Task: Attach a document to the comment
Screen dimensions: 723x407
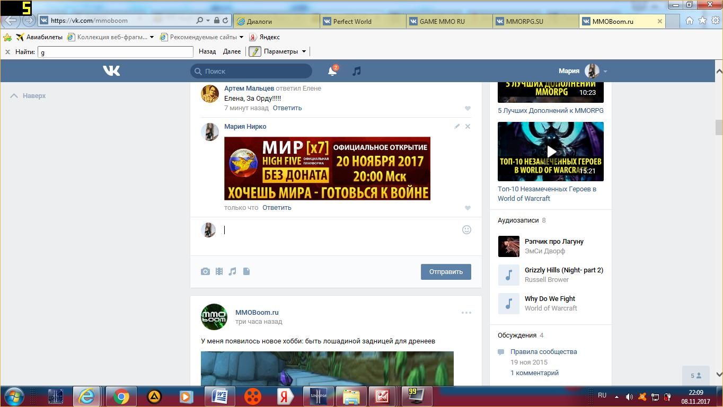Action: (x=246, y=271)
